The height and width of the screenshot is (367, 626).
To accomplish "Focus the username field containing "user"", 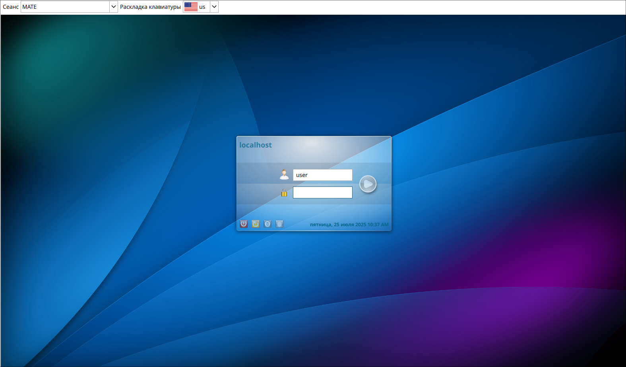I will 323,175.
